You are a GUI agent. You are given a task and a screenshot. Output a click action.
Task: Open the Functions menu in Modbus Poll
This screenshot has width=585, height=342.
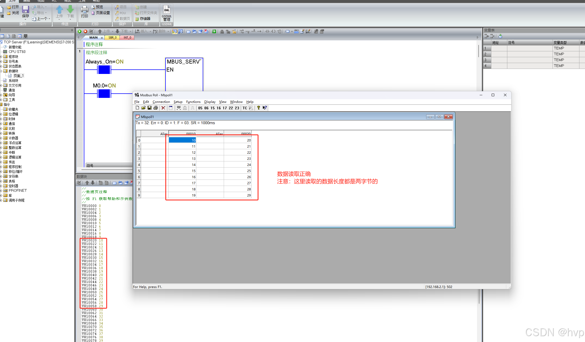(193, 102)
